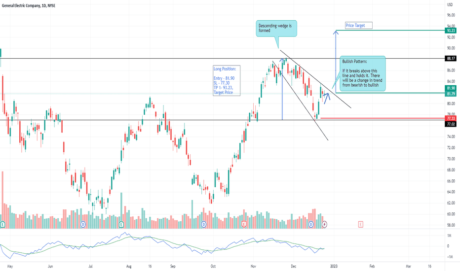
Task: Click the 77.33 red stop-loss label
Action: point(451,118)
